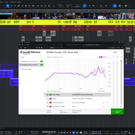Select the Flat Target radio button
The height and width of the screenshot is (135, 135).
click(48, 95)
